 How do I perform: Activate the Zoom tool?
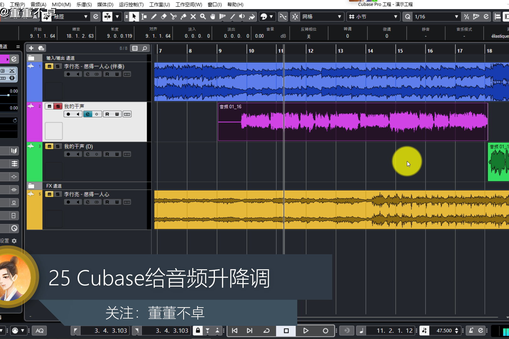(x=203, y=17)
